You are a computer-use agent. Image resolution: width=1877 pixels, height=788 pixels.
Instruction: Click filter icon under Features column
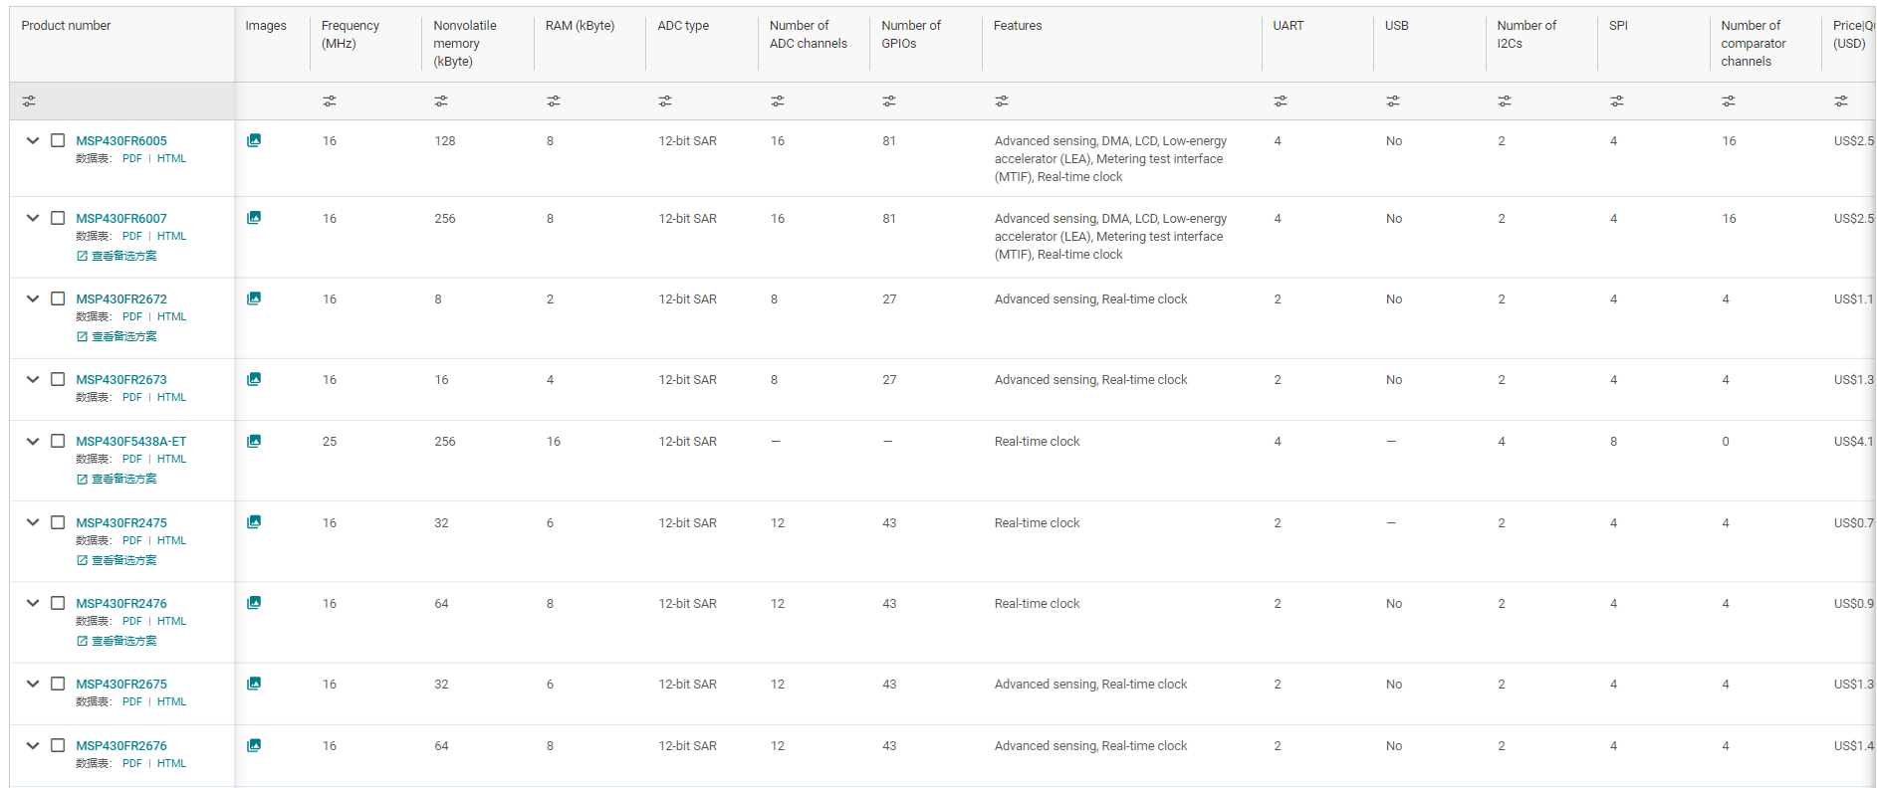[1002, 101]
